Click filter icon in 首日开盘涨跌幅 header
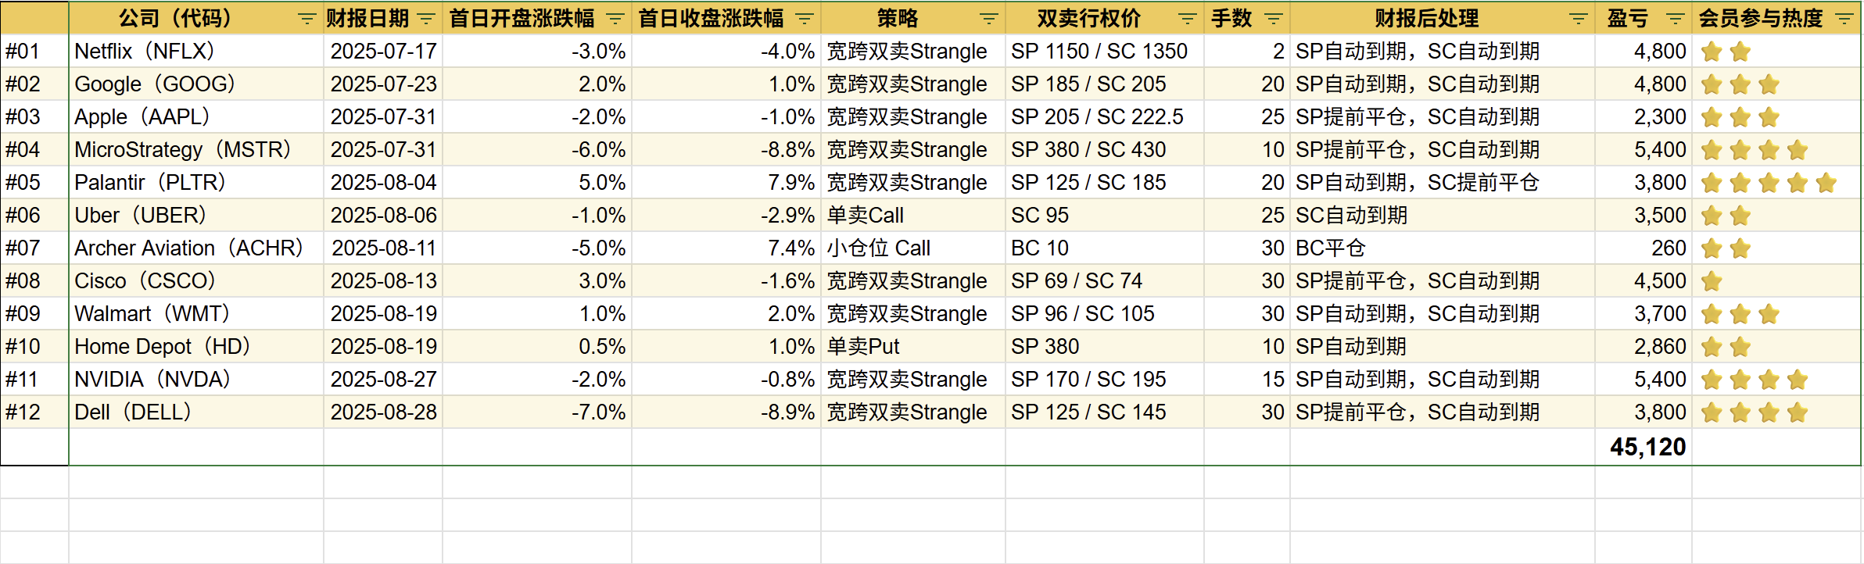Viewport: 1864px width, 564px height. click(615, 19)
